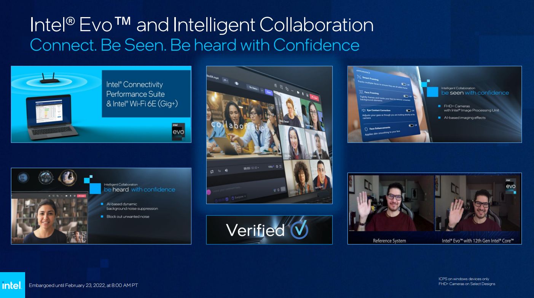Viewport: 534px width, 298px height.
Task: Click 'ICPS on windows devices only' footnote
Action: (464, 279)
